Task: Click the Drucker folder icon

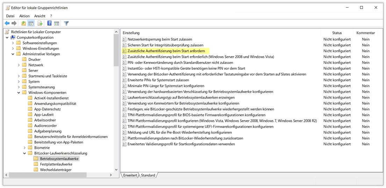Action: tap(24, 60)
